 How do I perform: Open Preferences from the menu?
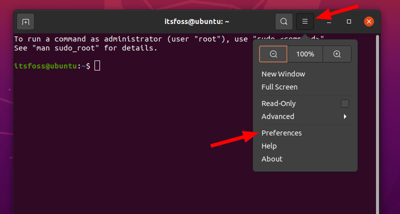coord(281,133)
